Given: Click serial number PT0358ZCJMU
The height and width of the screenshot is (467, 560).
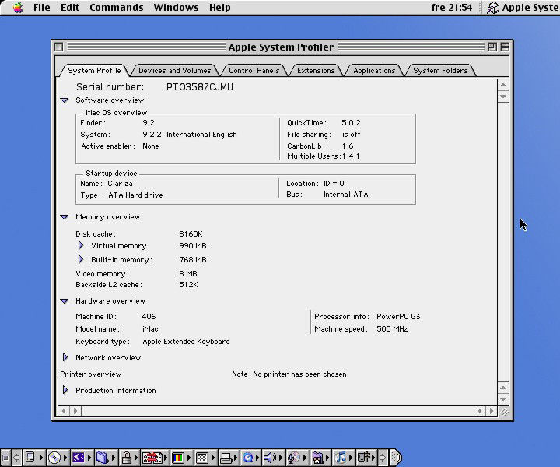Looking at the screenshot, I should pos(200,87).
